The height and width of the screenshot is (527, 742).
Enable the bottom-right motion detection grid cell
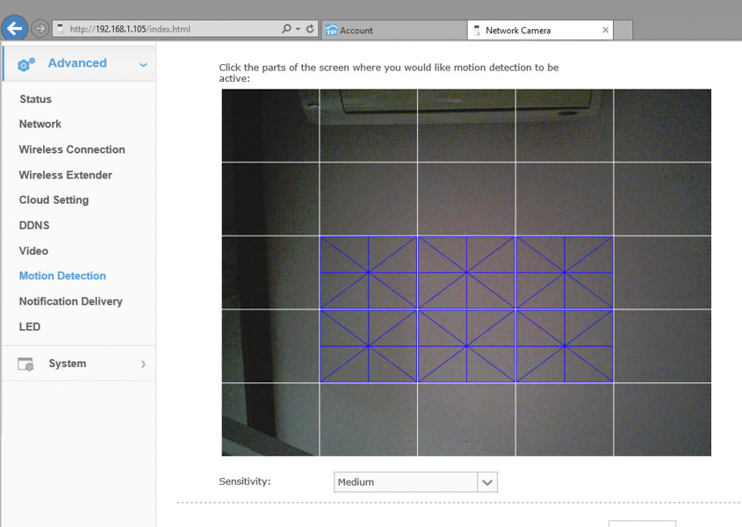pos(662,420)
